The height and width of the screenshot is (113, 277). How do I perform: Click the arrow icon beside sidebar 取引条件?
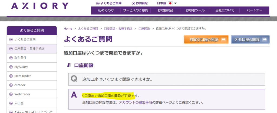click(x=11, y=58)
